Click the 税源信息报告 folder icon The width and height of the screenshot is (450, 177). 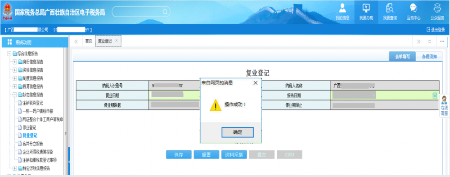click(x=20, y=86)
